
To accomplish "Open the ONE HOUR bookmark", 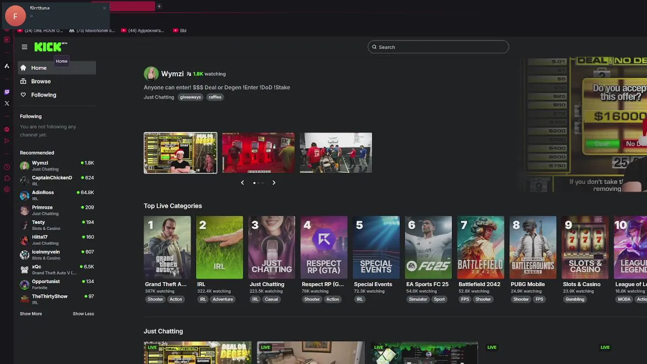I will pyautogui.click(x=40, y=30).
